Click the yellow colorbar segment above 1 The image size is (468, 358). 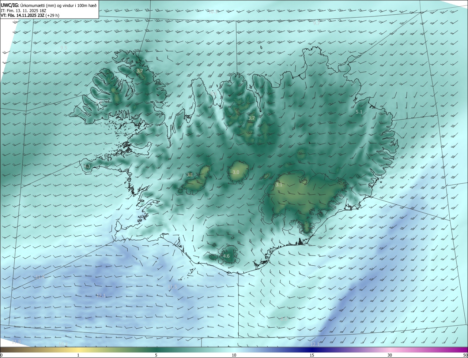78,350
